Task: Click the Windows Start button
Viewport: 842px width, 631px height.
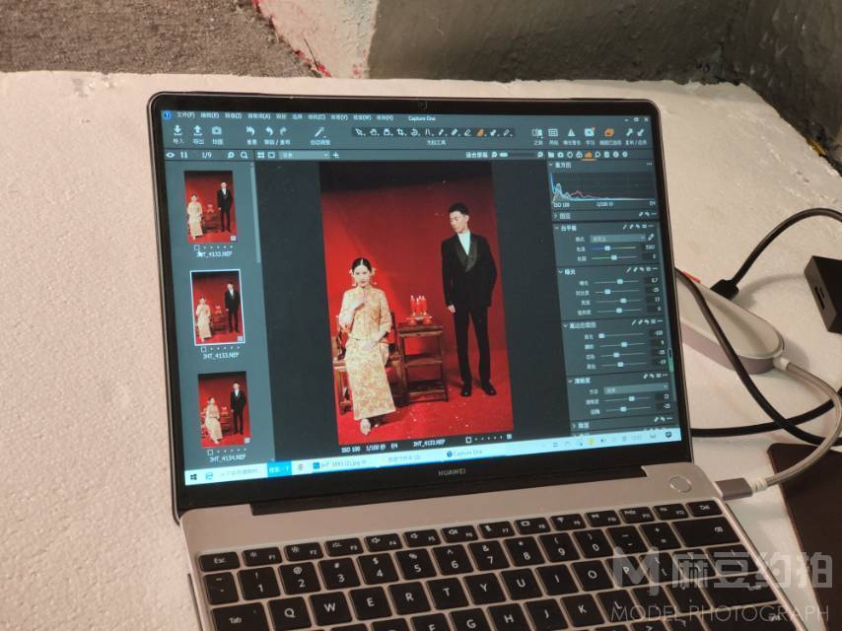Action: click(194, 475)
